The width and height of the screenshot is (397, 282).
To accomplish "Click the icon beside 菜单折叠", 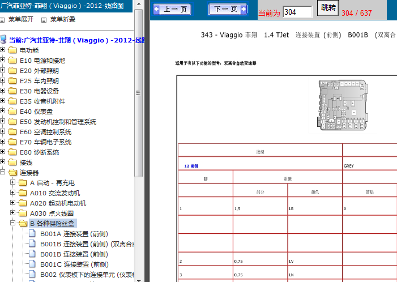I will point(44,20).
